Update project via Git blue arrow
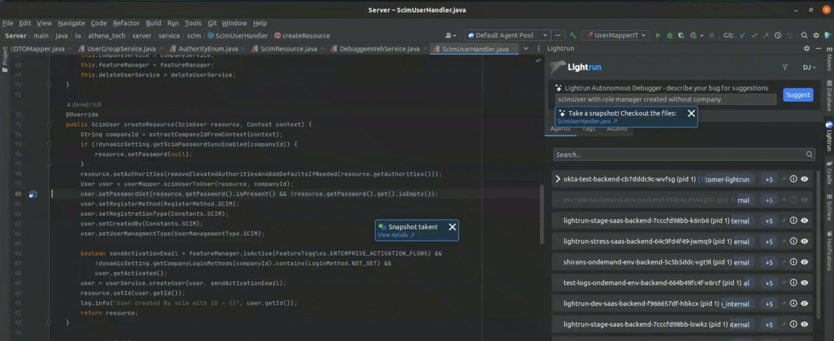The image size is (834, 341). click(742, 36)
